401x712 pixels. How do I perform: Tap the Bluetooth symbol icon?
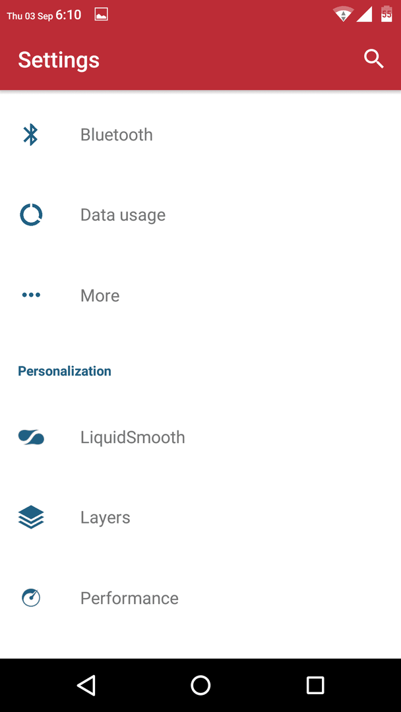tap(30, 135)
